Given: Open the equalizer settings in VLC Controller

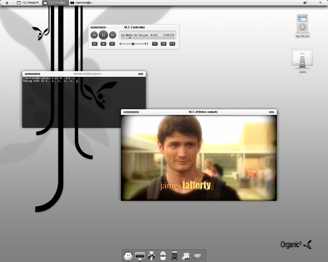Looking at the screenshot, I should coord(155,44).
